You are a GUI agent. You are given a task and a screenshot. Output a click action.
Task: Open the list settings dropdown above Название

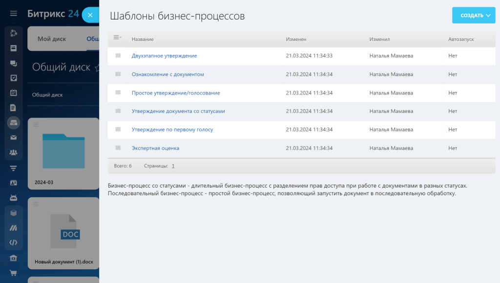[x=116, y=38]
